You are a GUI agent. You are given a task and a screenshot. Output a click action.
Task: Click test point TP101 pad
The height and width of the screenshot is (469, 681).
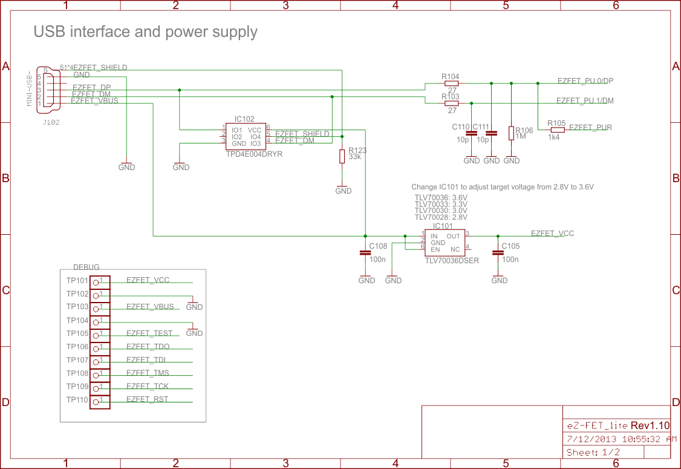click(97, 280)
